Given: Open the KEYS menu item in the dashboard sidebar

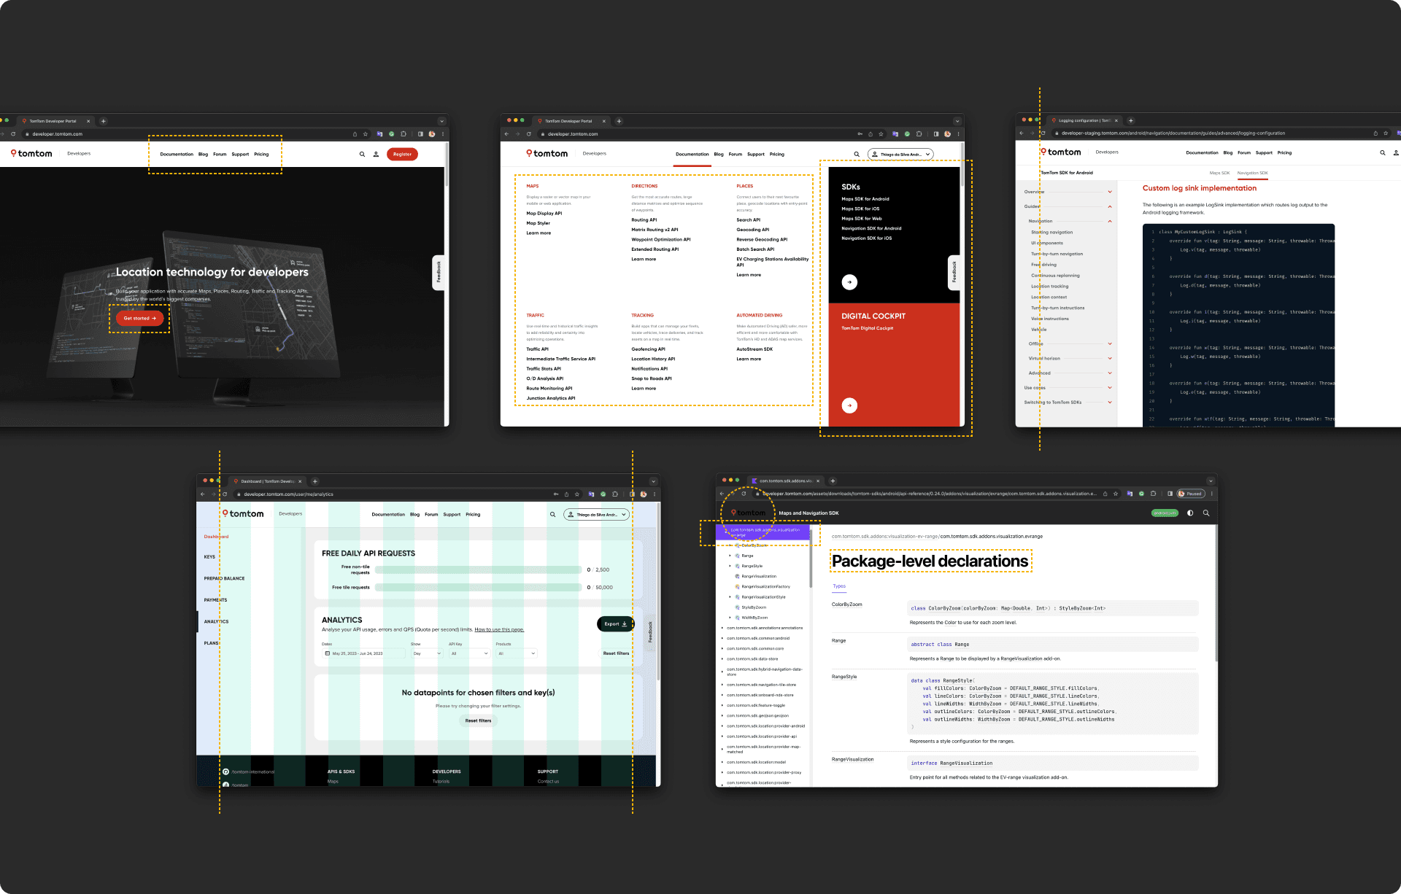Looking at the screenshot, I should tap(209, 557).
